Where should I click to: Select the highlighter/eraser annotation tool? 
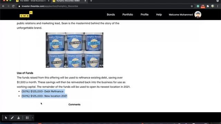pyautogui.click(x=18, y=118)
